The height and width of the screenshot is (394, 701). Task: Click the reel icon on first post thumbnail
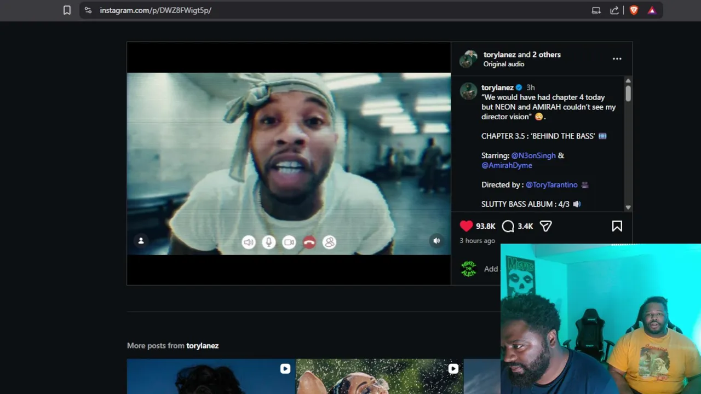[285, 369]
